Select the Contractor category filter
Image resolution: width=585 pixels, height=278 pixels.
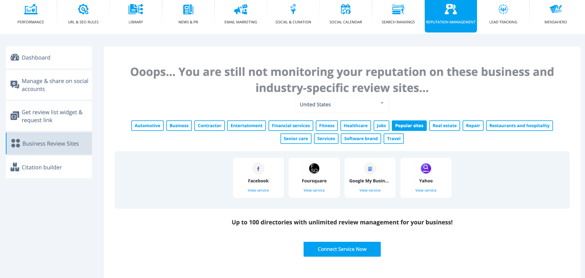[x=209, y=126]
